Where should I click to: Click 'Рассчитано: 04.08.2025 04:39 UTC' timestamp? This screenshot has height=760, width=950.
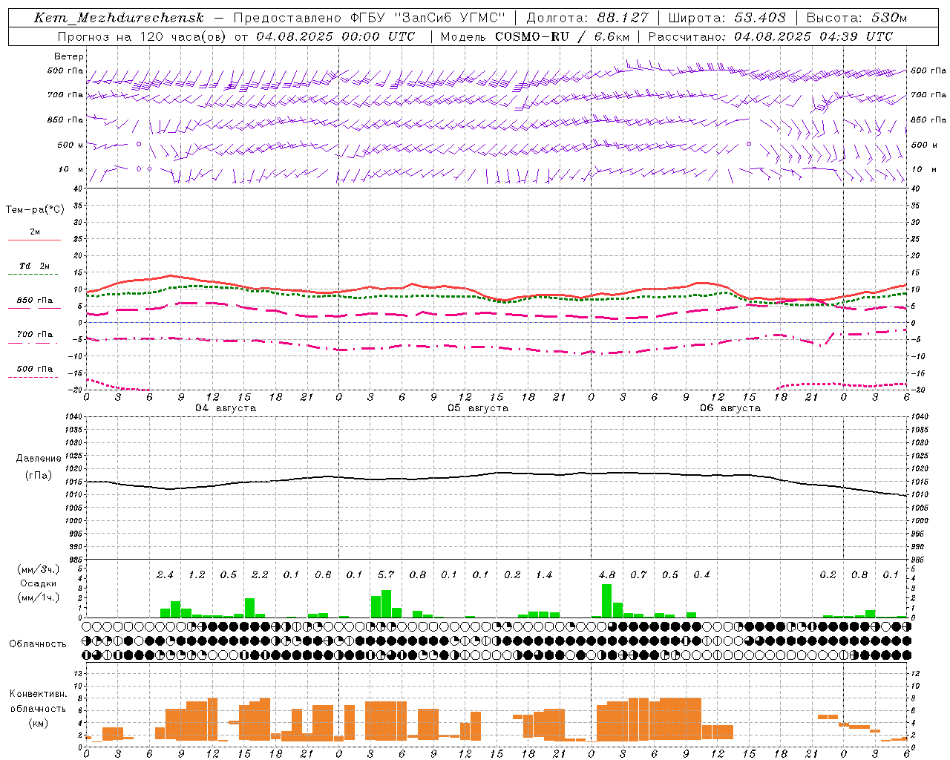(770, 36)
